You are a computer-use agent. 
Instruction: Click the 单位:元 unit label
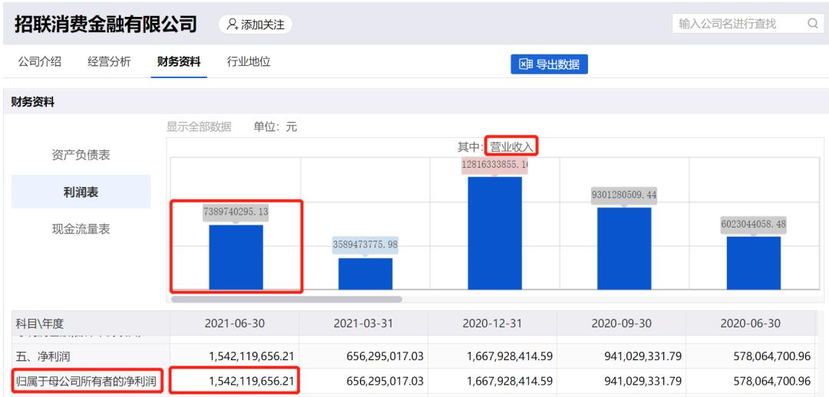tap(276, 126)
